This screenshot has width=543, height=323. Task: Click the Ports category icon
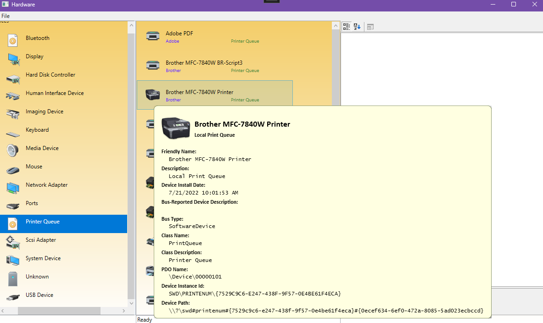(13, 206)
